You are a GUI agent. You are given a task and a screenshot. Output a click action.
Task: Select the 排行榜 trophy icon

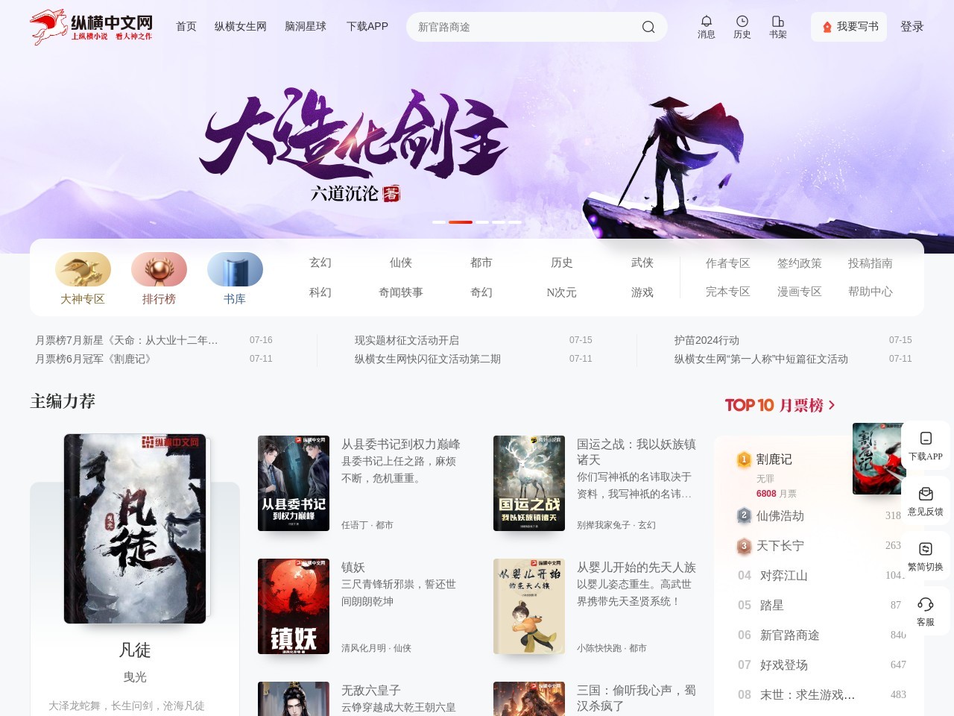tap(159, 268)
